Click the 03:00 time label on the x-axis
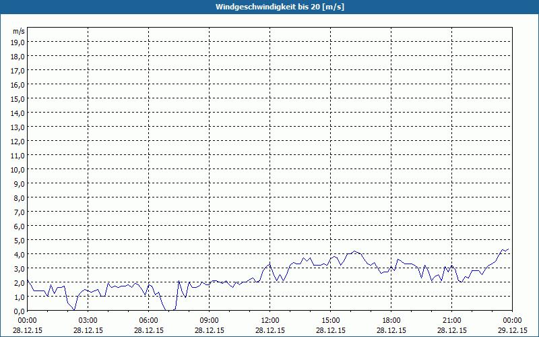539x337 pixels. [x=88, y=321]
